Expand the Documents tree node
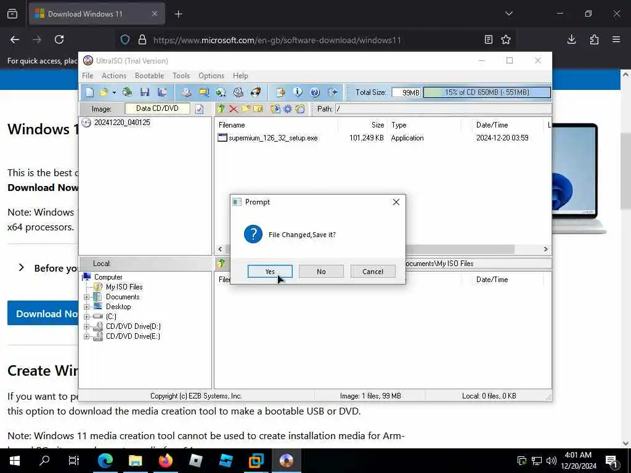 click(x=86, y=297)
